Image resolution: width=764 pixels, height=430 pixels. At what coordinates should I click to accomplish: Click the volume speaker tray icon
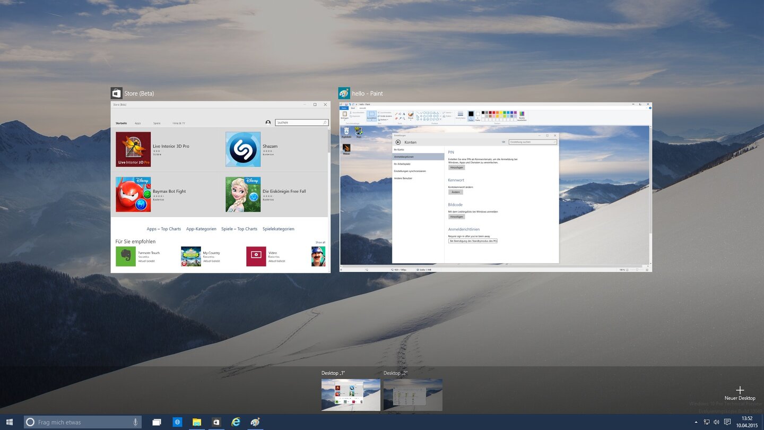click(716, 422)
